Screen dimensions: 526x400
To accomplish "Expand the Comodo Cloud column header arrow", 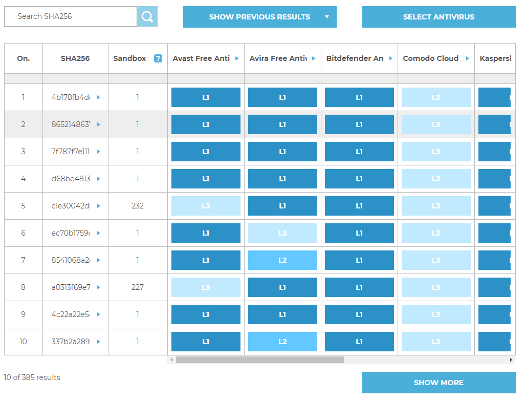I will tap(468, 58).
